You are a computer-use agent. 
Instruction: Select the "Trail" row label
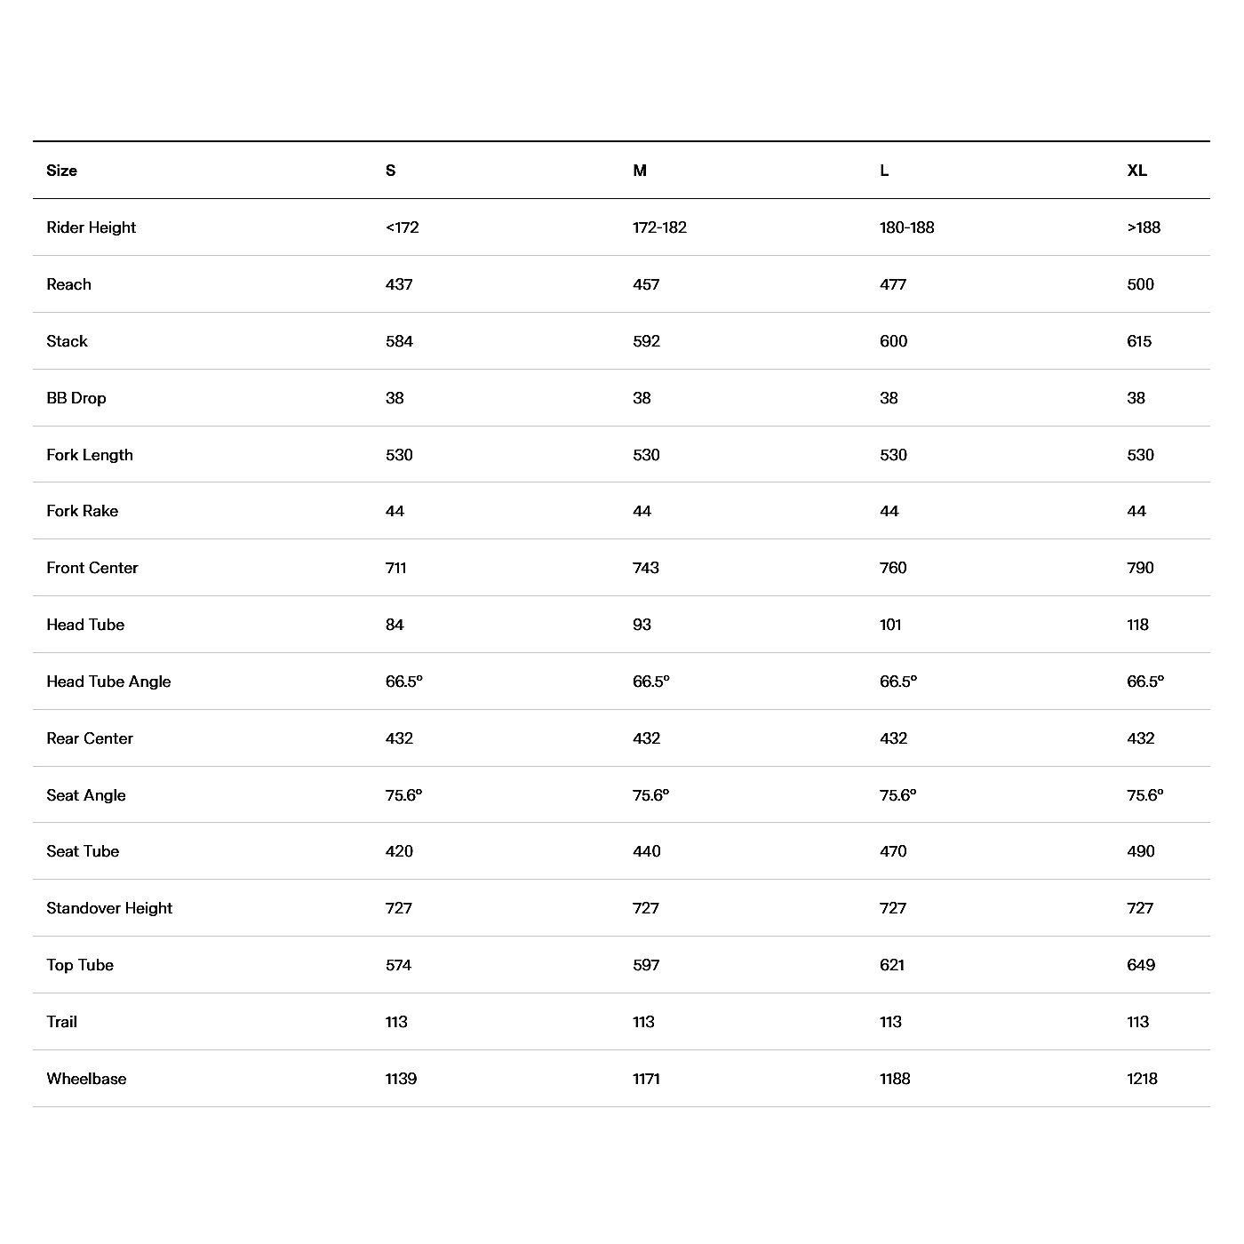[x=62, y=1022]
